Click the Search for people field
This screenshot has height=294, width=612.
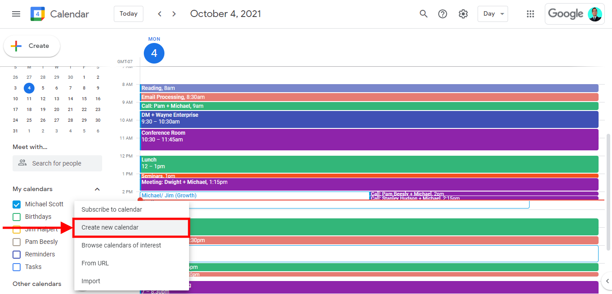pyautogui.click(x=57, y=163)
